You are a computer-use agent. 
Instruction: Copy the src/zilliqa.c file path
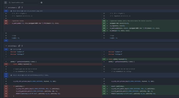tap(19, 46)
